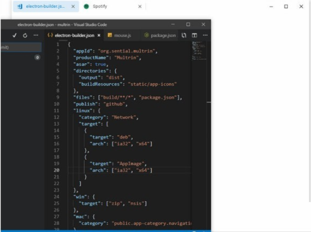Click the "mac" key on line 27
The image size is (311, 232).
80,217
